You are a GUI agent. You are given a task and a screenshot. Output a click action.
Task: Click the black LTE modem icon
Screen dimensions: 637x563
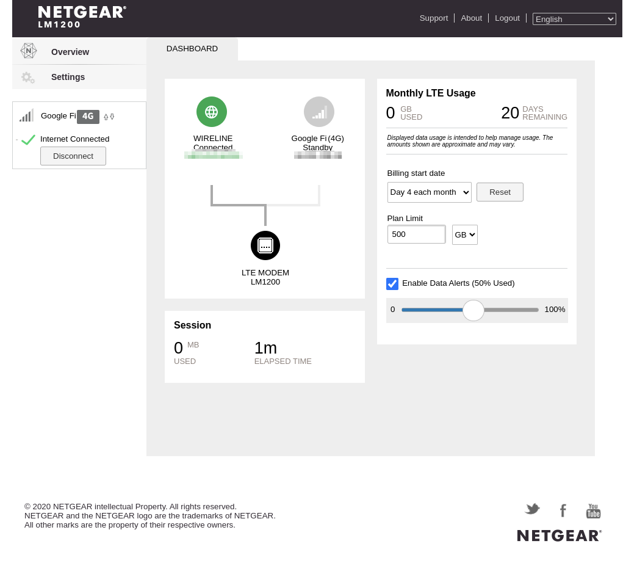265,245
